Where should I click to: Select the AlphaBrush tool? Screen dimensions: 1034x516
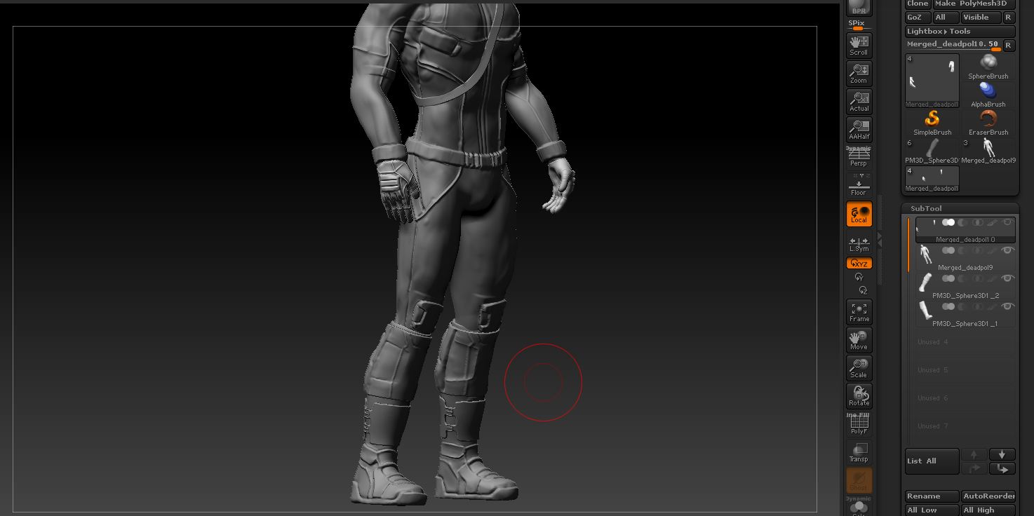tap(988, 95)
